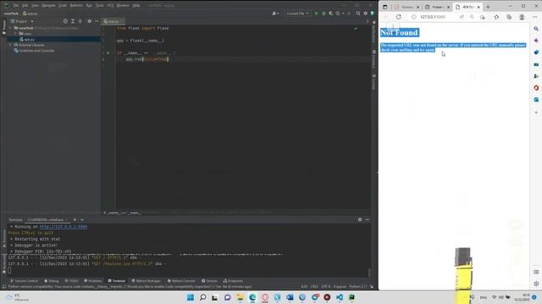Screen dimensions: 542x304
Task: Open Problems tool window tab
Action: point(93,281)
